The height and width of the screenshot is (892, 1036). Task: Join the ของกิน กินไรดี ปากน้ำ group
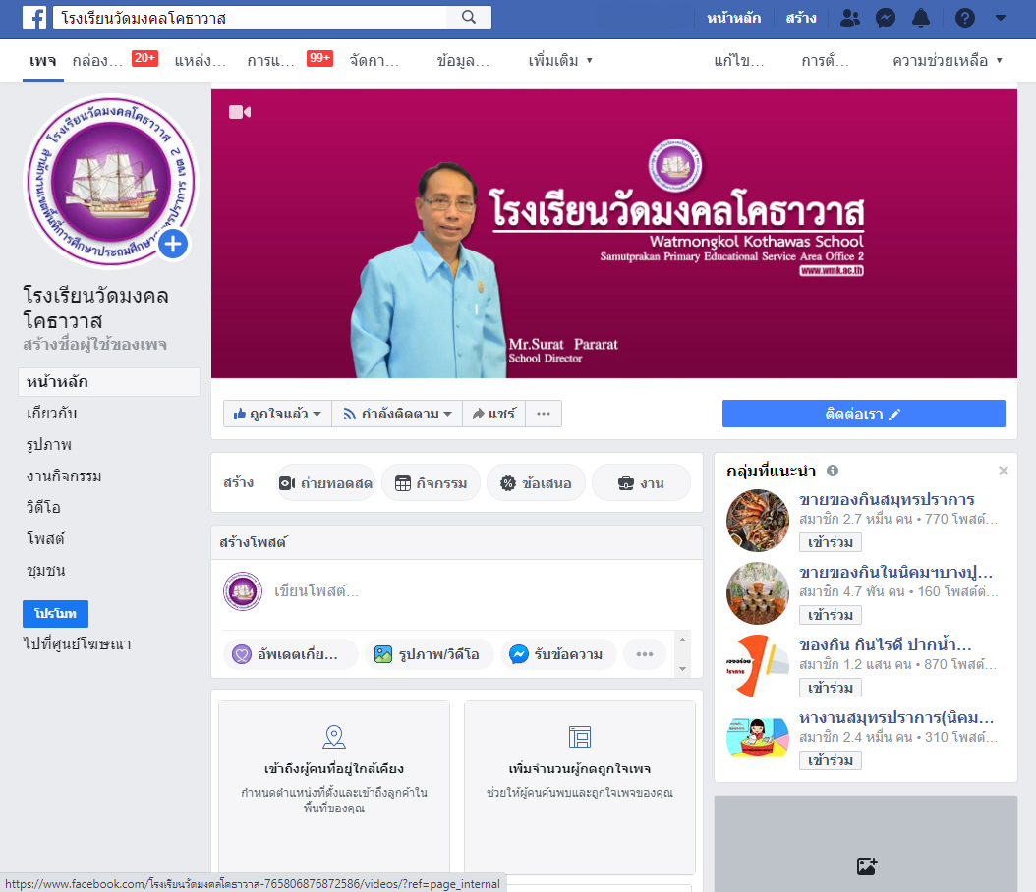pyautogui.click(x=831, y=688)
